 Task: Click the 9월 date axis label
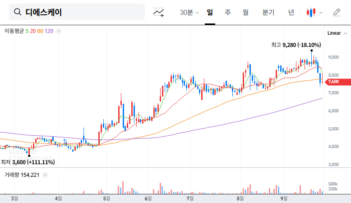[284, 198]
